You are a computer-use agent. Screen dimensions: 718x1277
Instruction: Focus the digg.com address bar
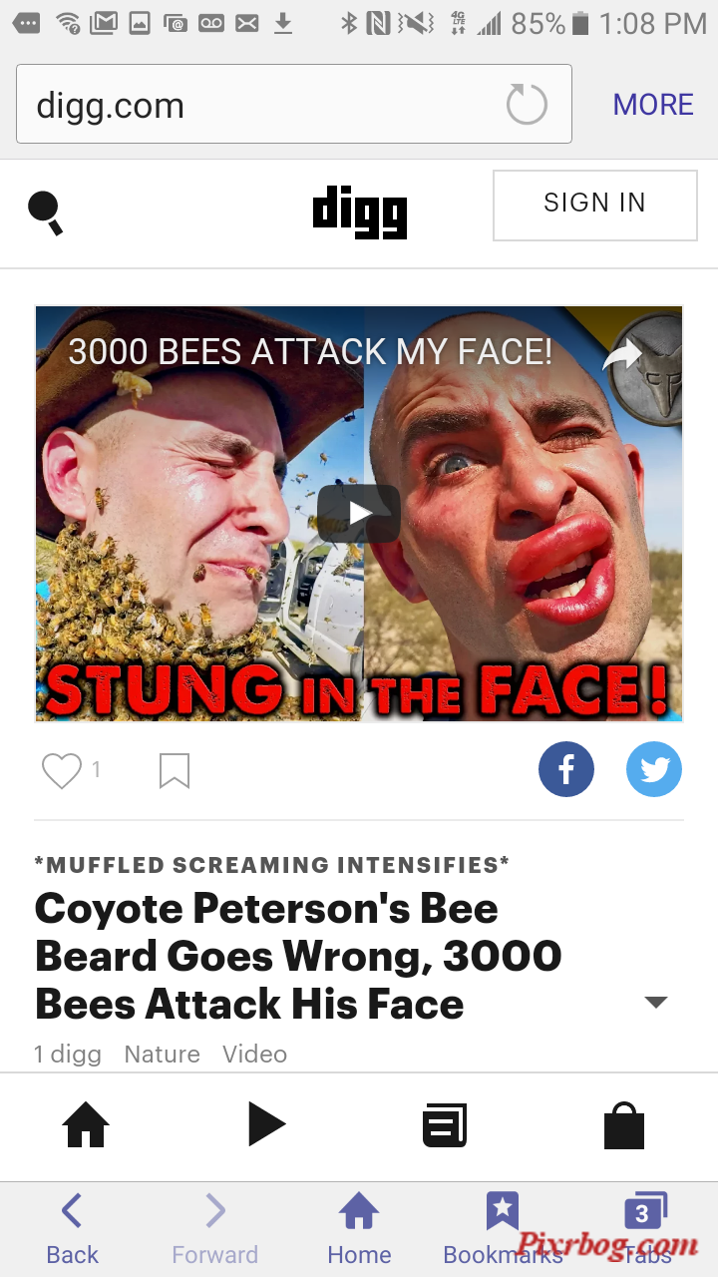(x=294, y=104)
